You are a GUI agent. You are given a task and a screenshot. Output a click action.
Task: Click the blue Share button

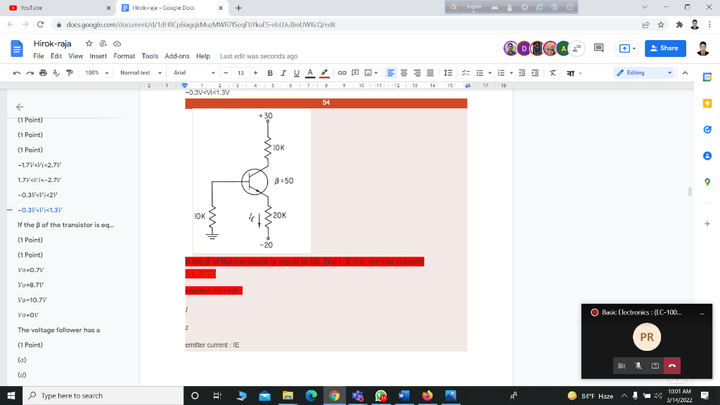click(x=664, y=49)
